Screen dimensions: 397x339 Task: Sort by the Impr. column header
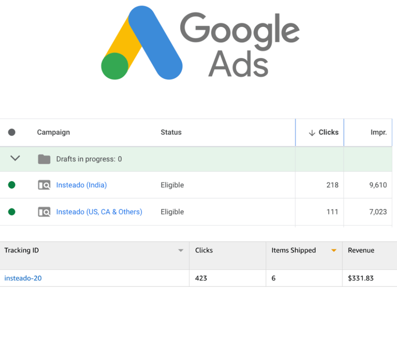[x=378, y=133]
